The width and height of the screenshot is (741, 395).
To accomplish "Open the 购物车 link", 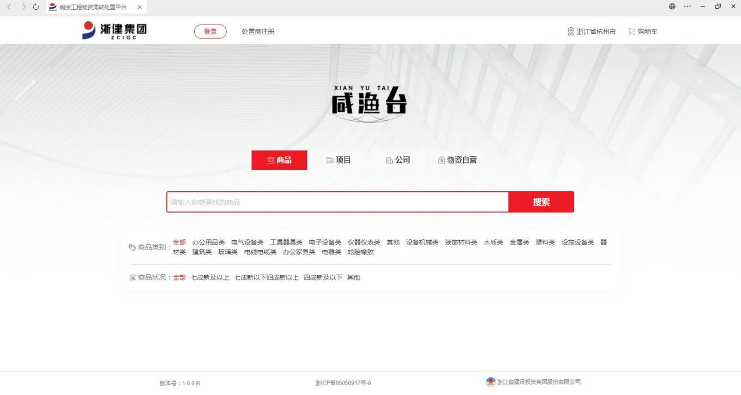I will pos(648,32).
